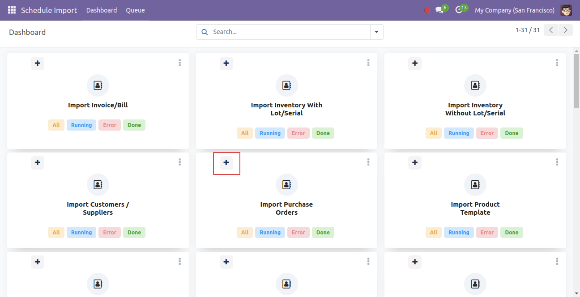The width and height of the screenshot is (580, 297).
Task: Click plus icon on Import Customers / Suppliers card
Action: [x=38, y=163]
